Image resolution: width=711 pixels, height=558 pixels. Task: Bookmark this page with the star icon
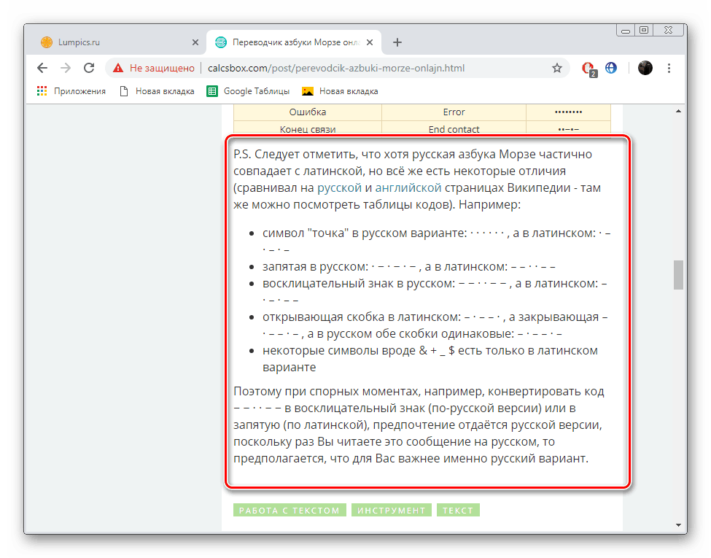click(x=557, y=69)
